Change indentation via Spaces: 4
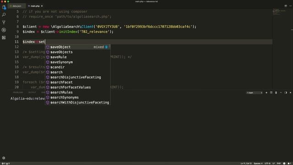This screenshot has height=165, width=293. click(x=258, y=164)
